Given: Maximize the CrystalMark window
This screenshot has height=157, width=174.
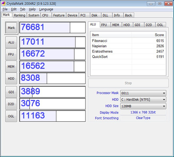Looking at the screenshot, I should click(160, 4).
